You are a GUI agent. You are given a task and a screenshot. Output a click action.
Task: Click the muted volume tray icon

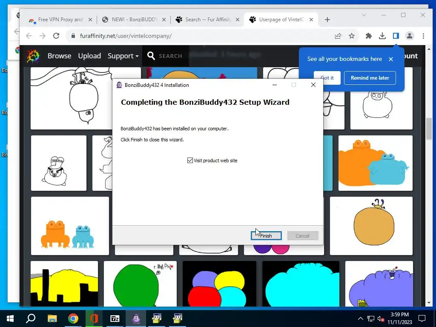click(380, 318)
